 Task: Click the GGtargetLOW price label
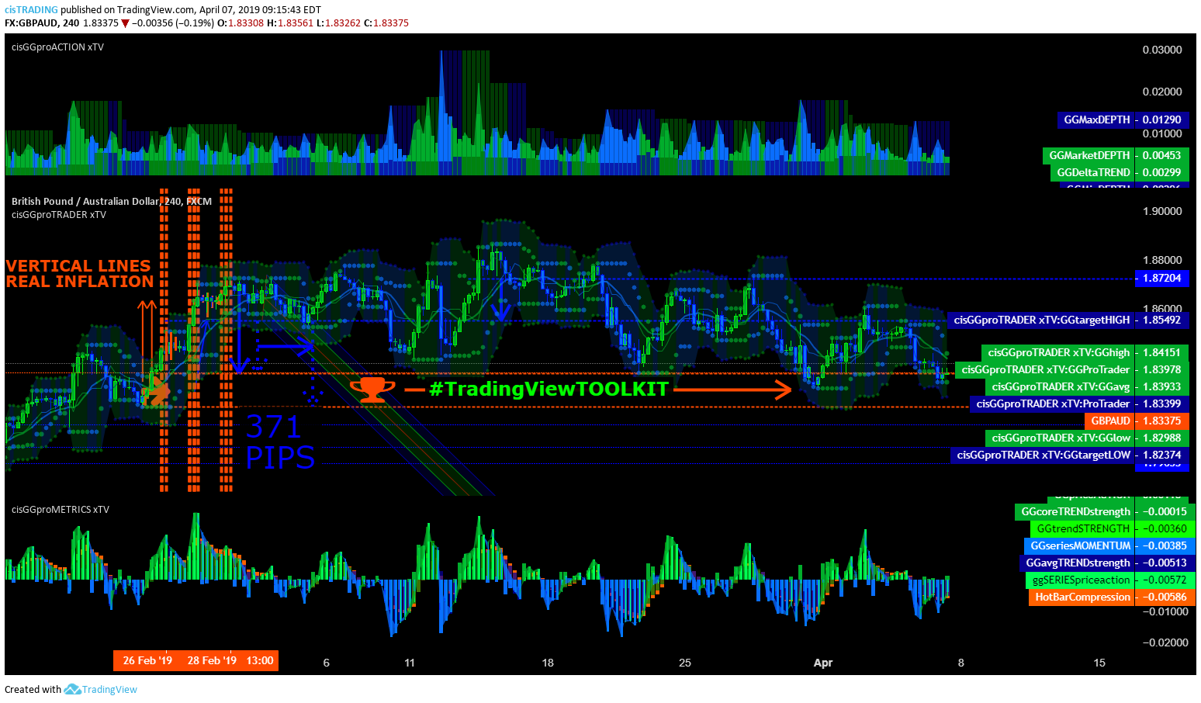coord(1043,455)
